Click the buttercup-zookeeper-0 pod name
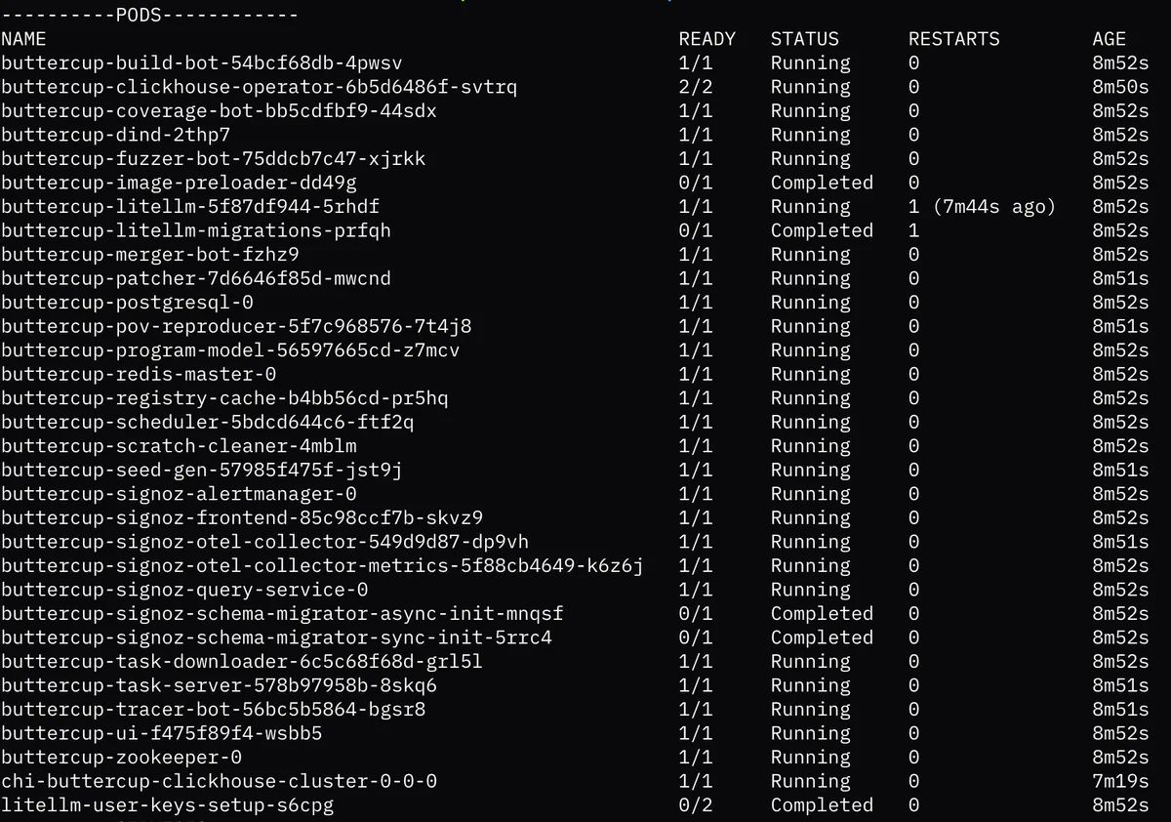Viewport: 1171px width, 822px height. (121, 758)
